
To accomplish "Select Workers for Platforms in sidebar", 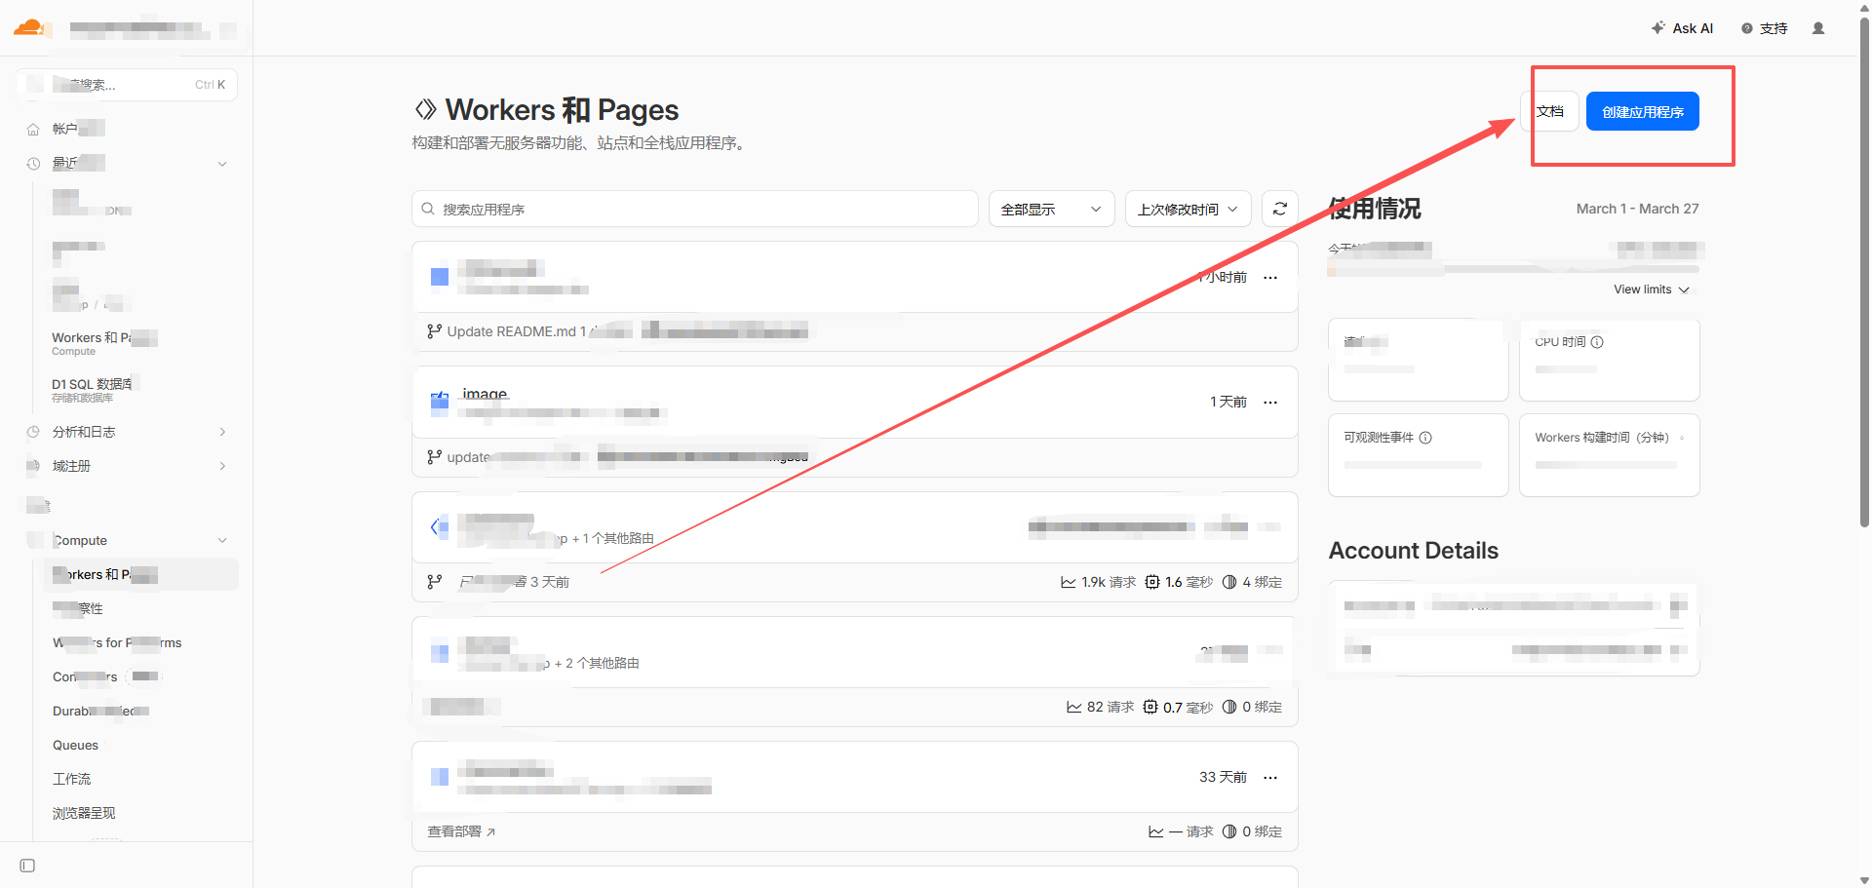I will coord(117,643).
